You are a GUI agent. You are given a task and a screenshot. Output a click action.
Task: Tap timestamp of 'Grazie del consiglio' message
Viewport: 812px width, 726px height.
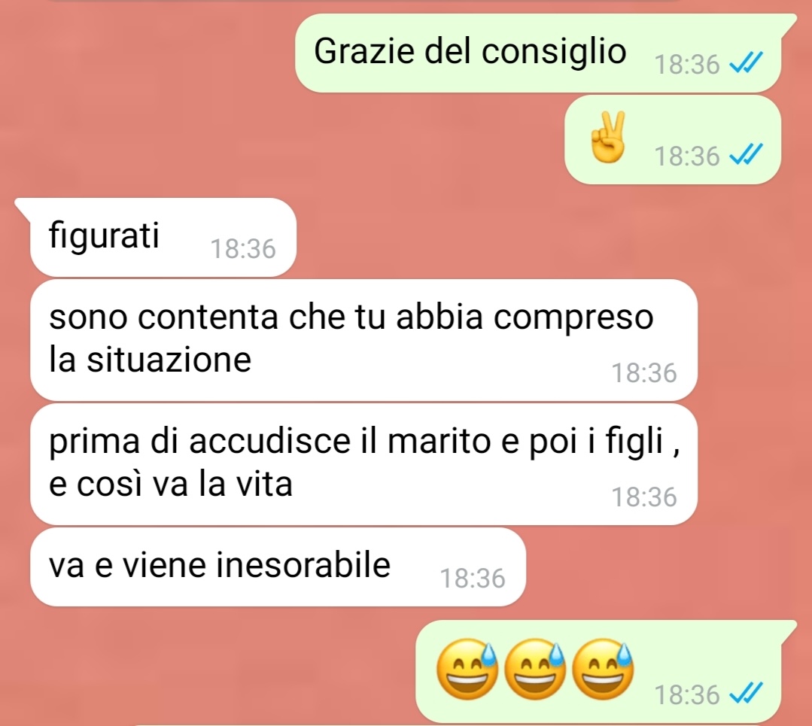(x=686, y=65)
